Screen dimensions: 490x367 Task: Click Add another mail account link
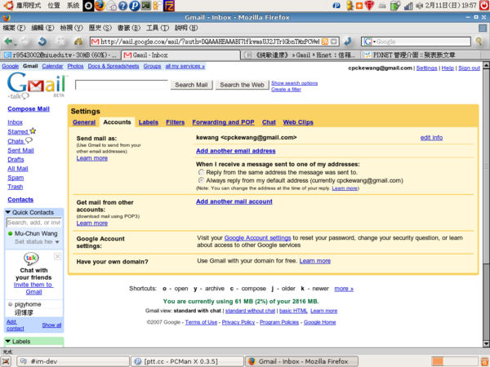click(234, 201)
